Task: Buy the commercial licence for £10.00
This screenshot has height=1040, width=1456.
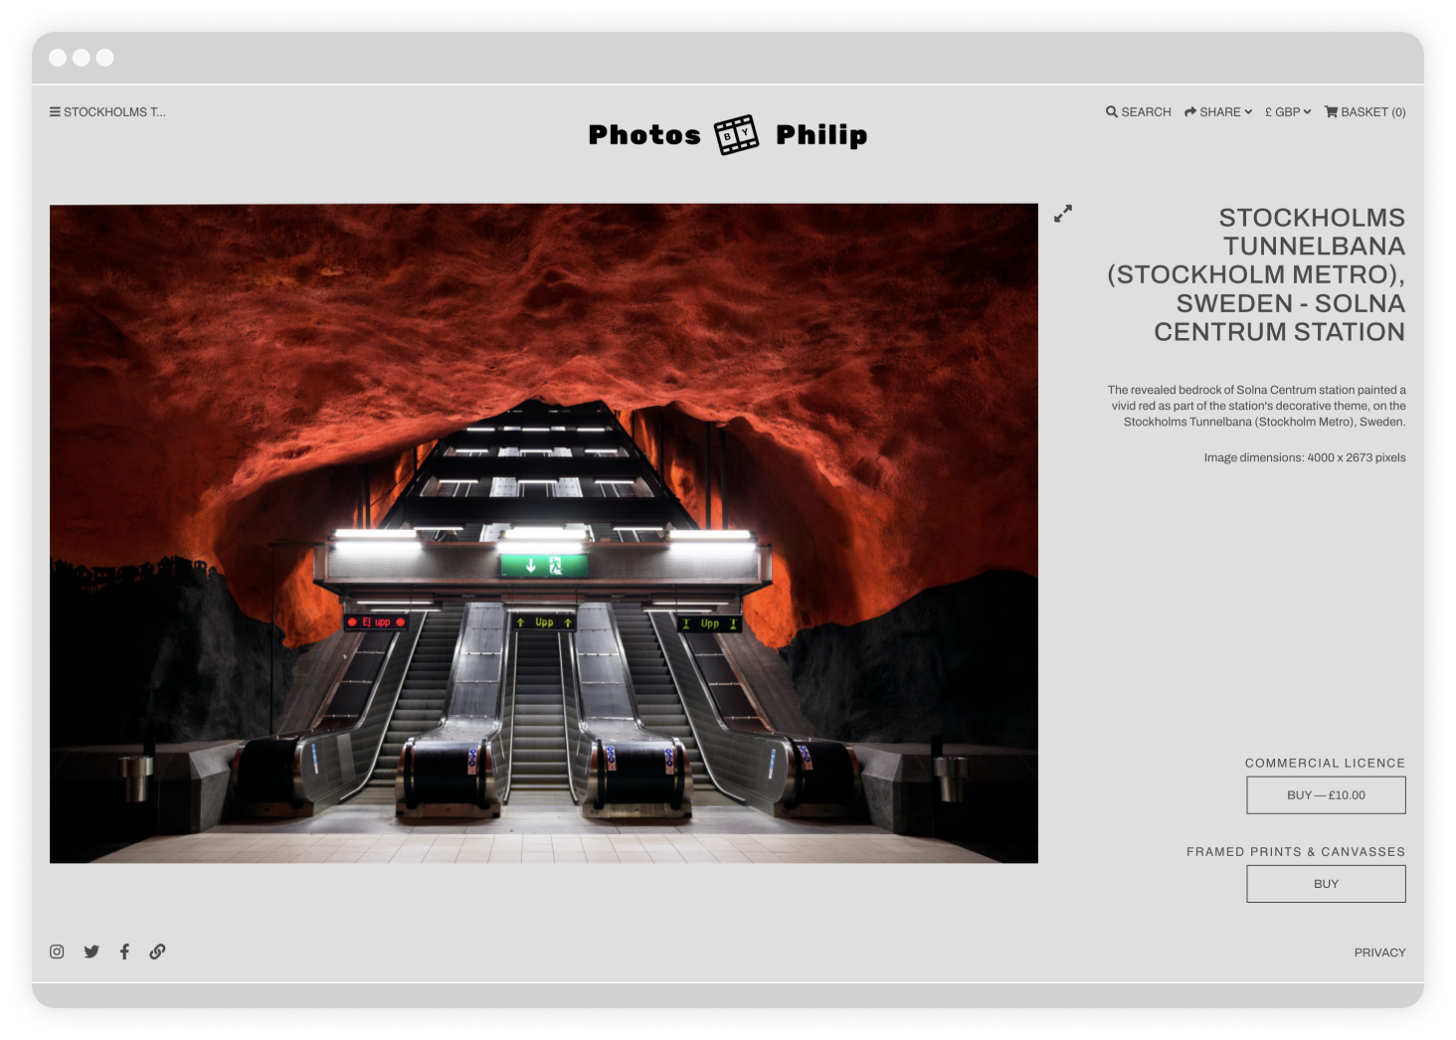Action: [x=1326, y=794]
